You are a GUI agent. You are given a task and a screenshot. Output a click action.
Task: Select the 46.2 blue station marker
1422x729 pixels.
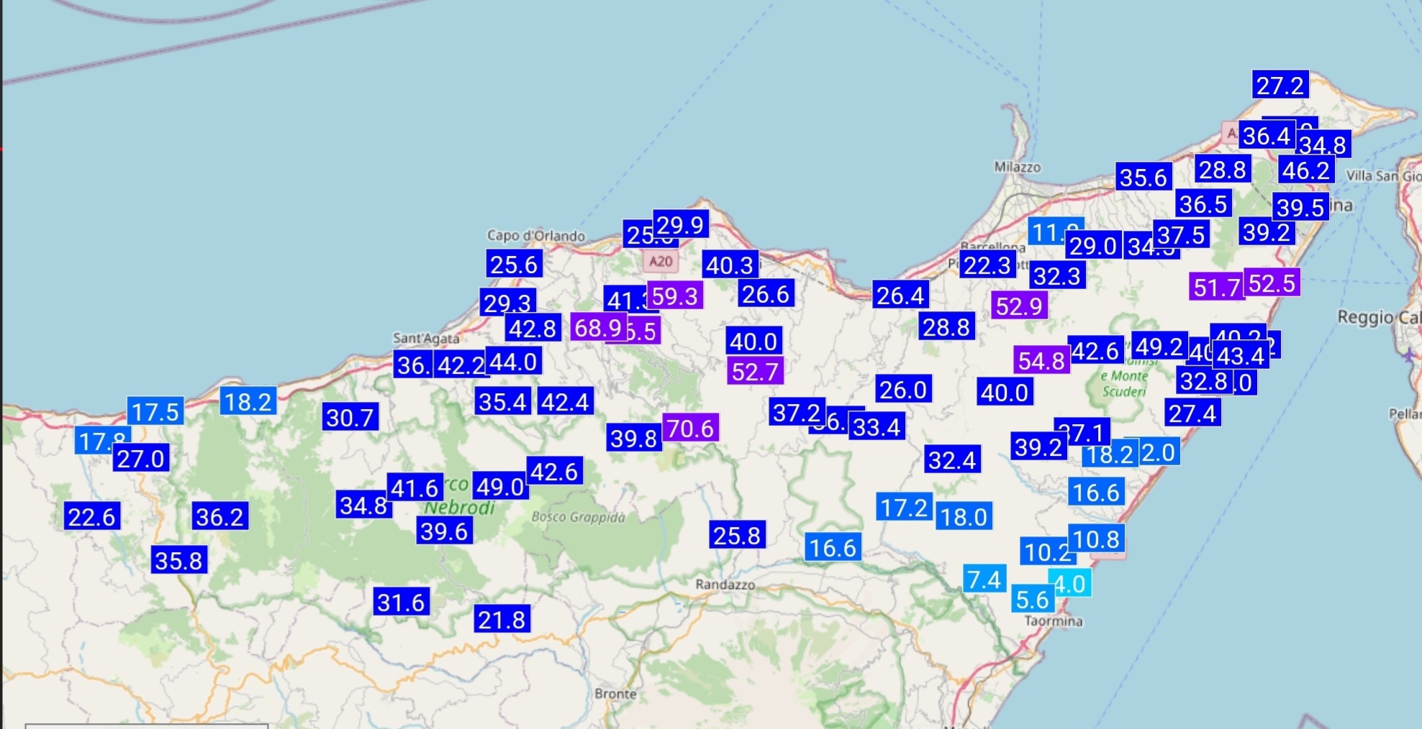click(x=1305, y=170)
